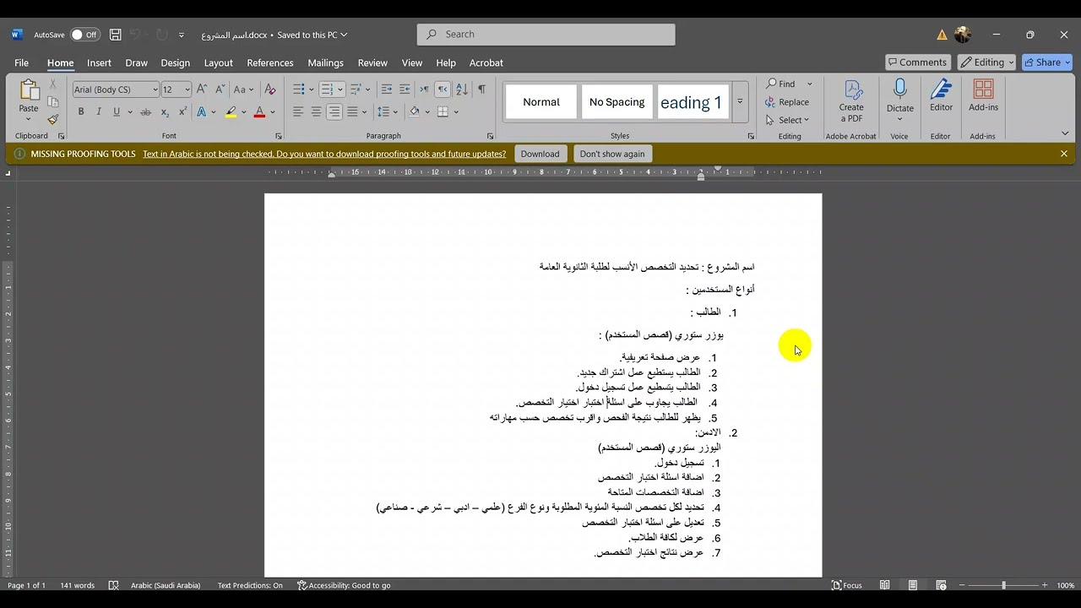Switch to the Insert tab

point(99,62)
